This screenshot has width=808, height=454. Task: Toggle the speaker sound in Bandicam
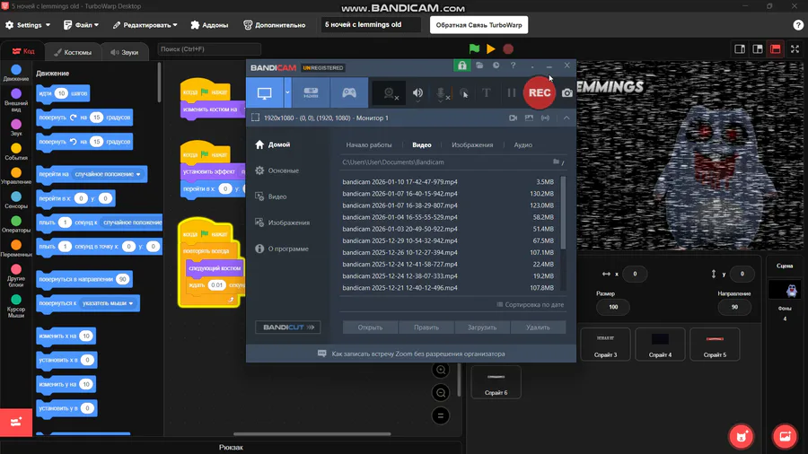pyautogui.click(x=417, y=93)
